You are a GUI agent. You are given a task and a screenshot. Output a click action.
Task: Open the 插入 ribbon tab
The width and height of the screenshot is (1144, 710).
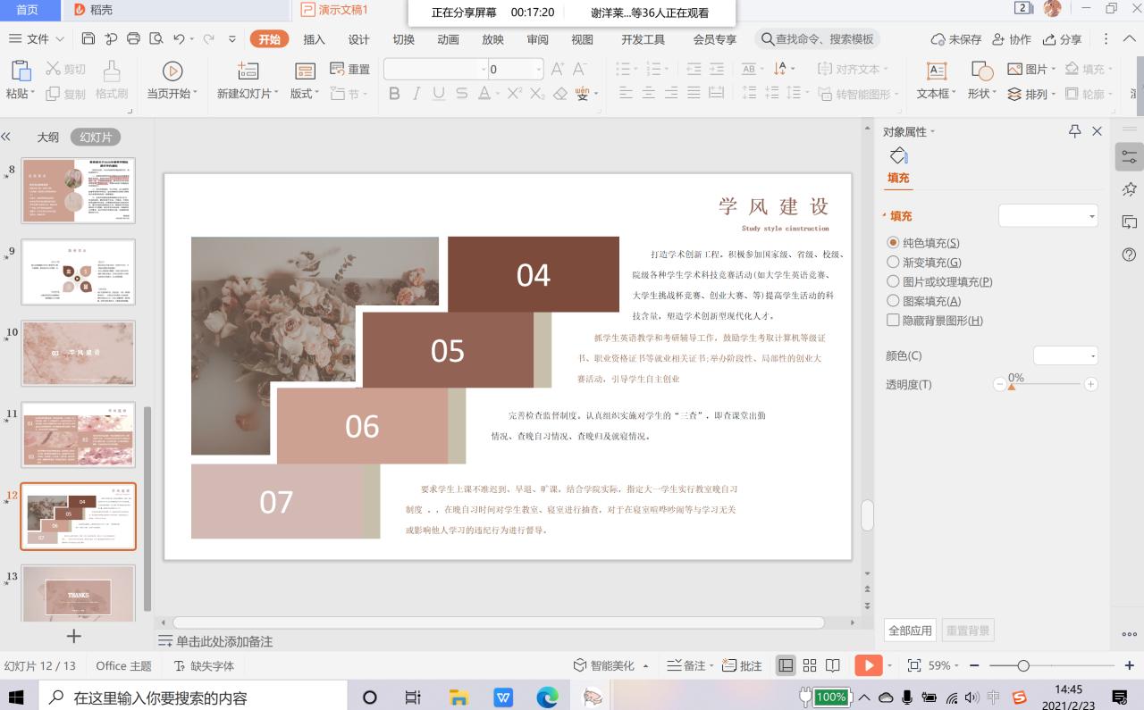314,39
